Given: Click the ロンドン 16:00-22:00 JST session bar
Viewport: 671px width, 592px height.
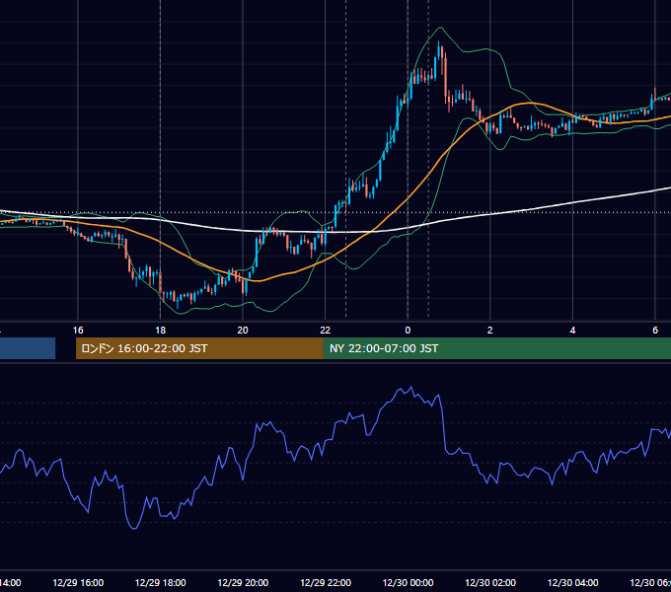Looking at the screenshot, I should tap(199, 348).
